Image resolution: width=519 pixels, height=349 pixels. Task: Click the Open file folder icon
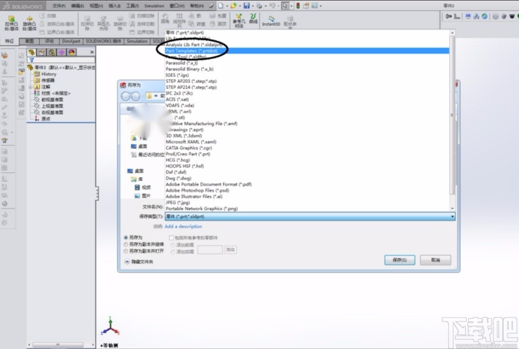tap(234, 6)
